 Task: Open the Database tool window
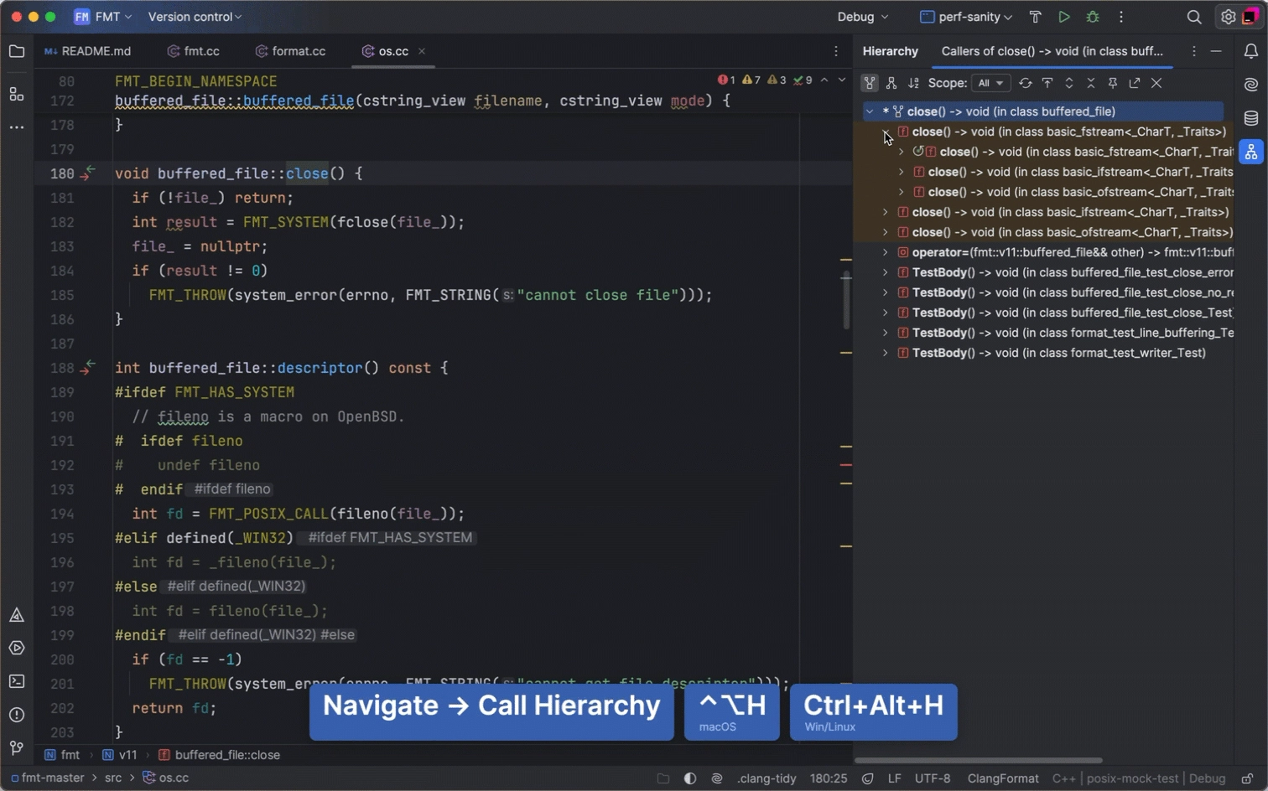[1251, 118]
